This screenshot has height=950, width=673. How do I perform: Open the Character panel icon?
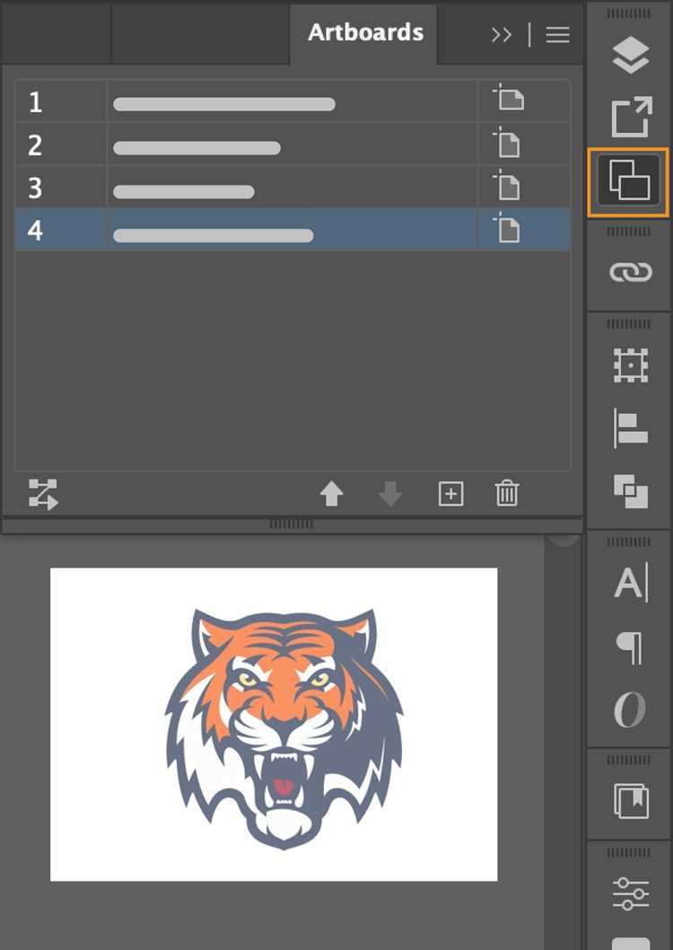(x=631, y=582)
